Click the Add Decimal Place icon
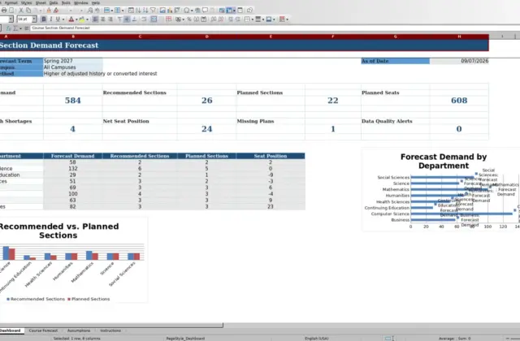520x341 pixels. click(x=213, y=19)
